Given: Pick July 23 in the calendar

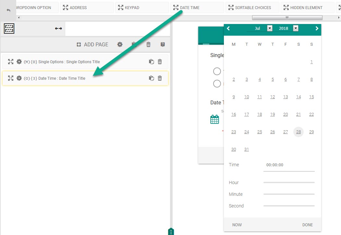Looking at the screenshot, I should point(234,132).
